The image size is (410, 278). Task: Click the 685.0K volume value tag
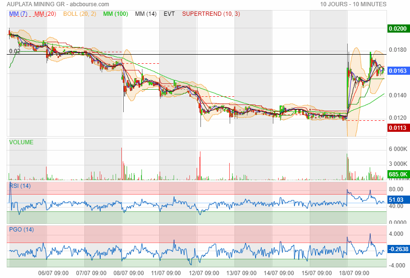[398, 174]
